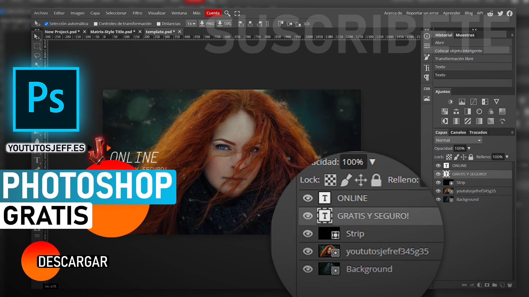The image size is (529, 297).
Task: Expand the Opacidad slider arrow
Action: click(469, 148)
